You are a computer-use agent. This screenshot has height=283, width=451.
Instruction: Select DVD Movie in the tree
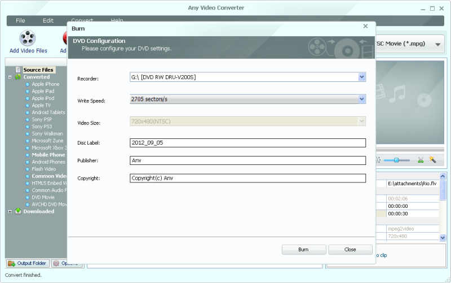pyautogui.click(x=43, y=197)
